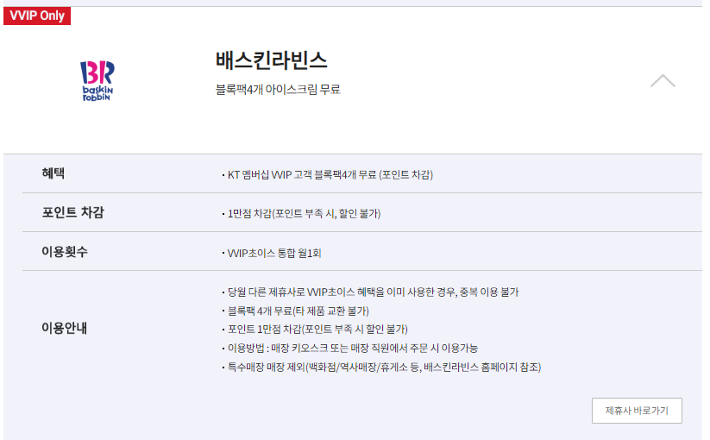Select line about 당월 다른 제휴사 중복 이용 불가

[x=373, y=292]
